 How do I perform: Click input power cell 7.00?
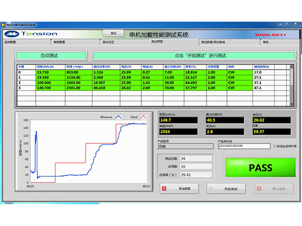174,72
